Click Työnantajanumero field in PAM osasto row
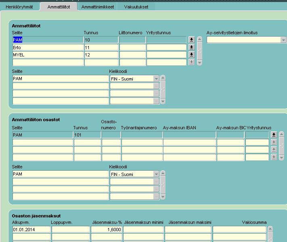 coord(142,135)
